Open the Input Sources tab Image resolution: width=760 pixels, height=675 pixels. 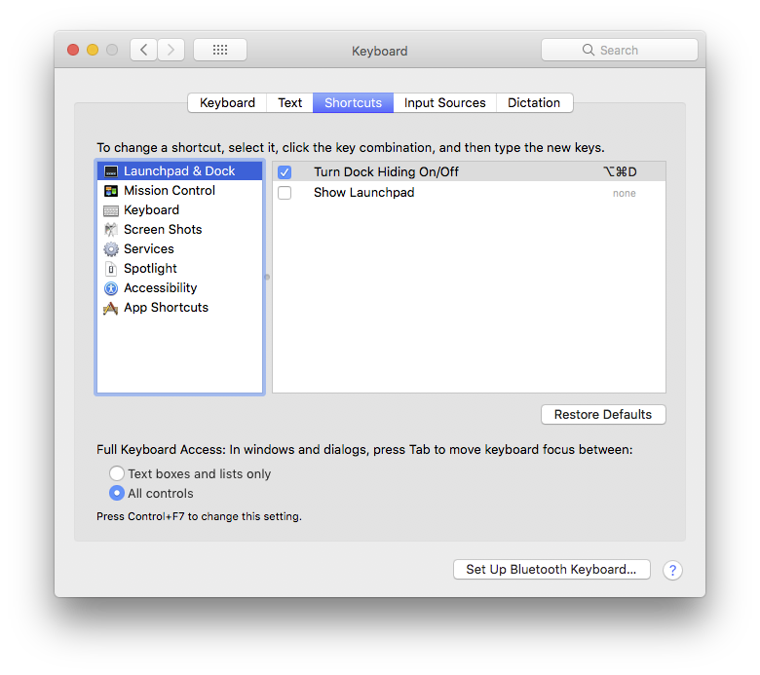click(x=444, y=102)
